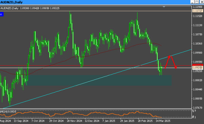Select the teal shaded rectangle zone
Viewport: 204px width, 124px height.
coord(99,80)
